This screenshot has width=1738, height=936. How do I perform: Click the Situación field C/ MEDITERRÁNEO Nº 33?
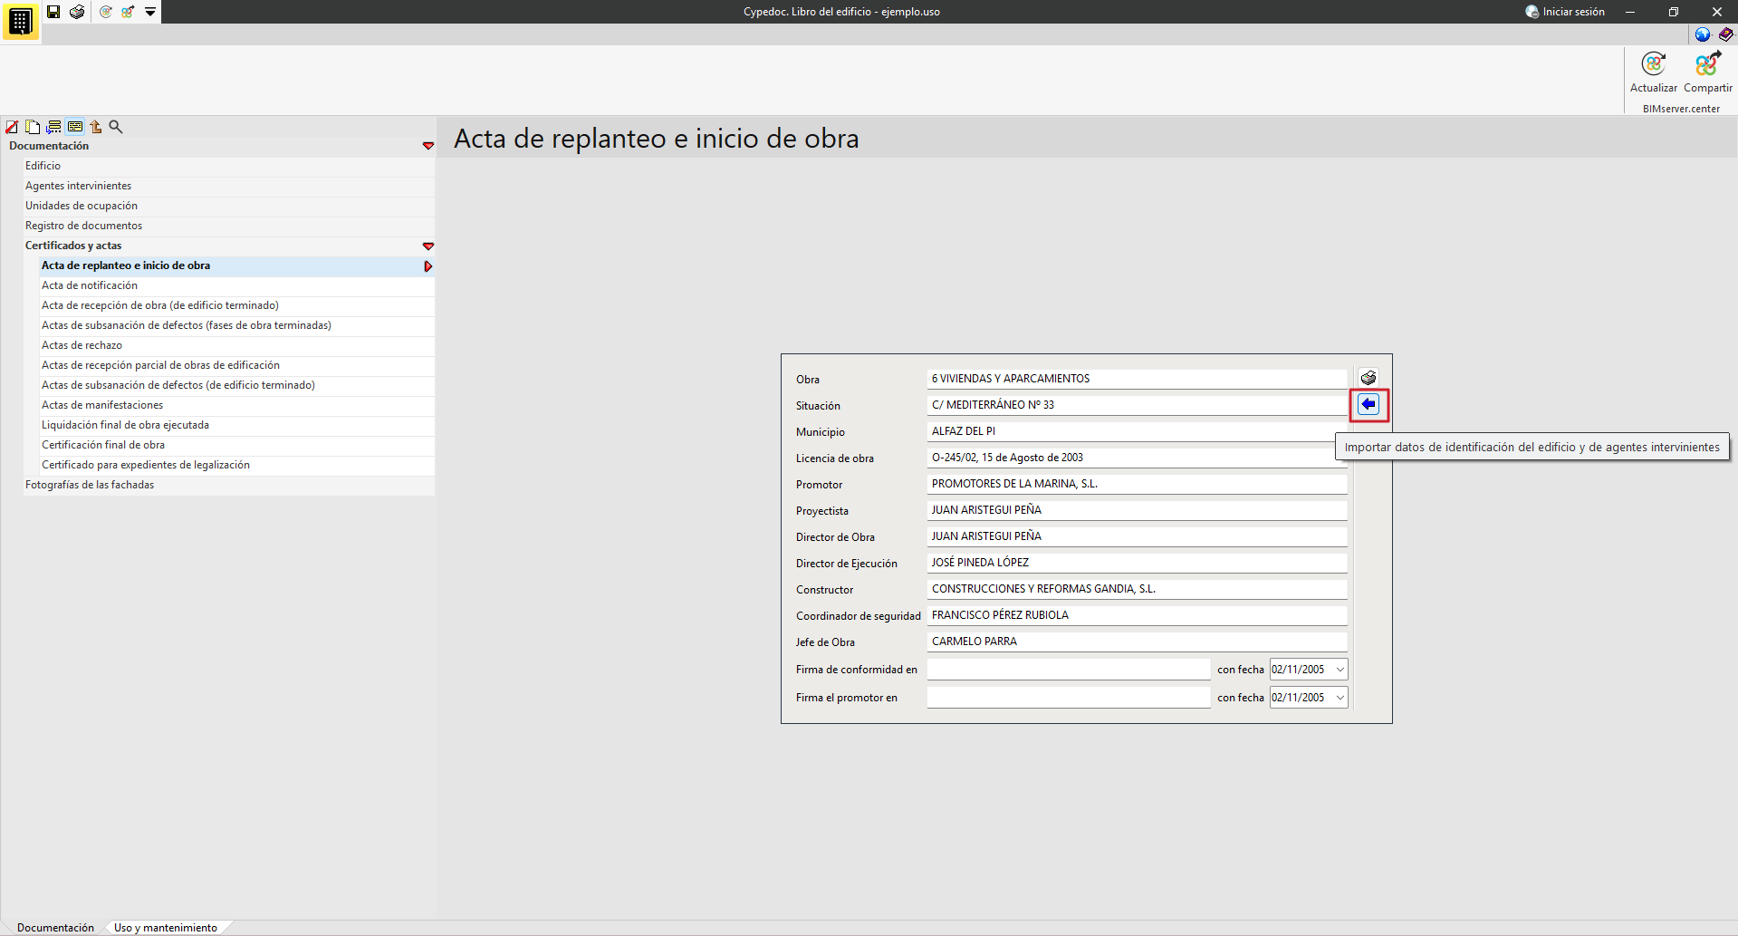click(1138, 405)
